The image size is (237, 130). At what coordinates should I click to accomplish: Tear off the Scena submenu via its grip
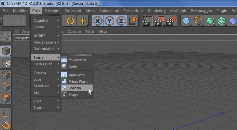coord(77,55)
